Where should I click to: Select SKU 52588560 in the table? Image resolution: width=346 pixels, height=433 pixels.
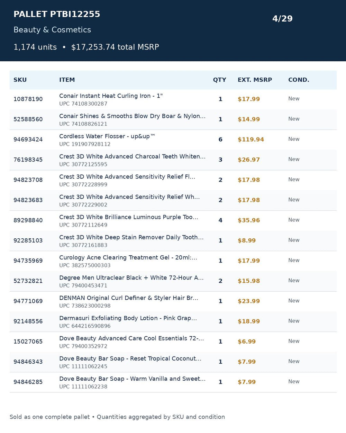[28, 119]
